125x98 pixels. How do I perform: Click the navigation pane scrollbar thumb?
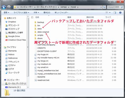coord(28,47)
